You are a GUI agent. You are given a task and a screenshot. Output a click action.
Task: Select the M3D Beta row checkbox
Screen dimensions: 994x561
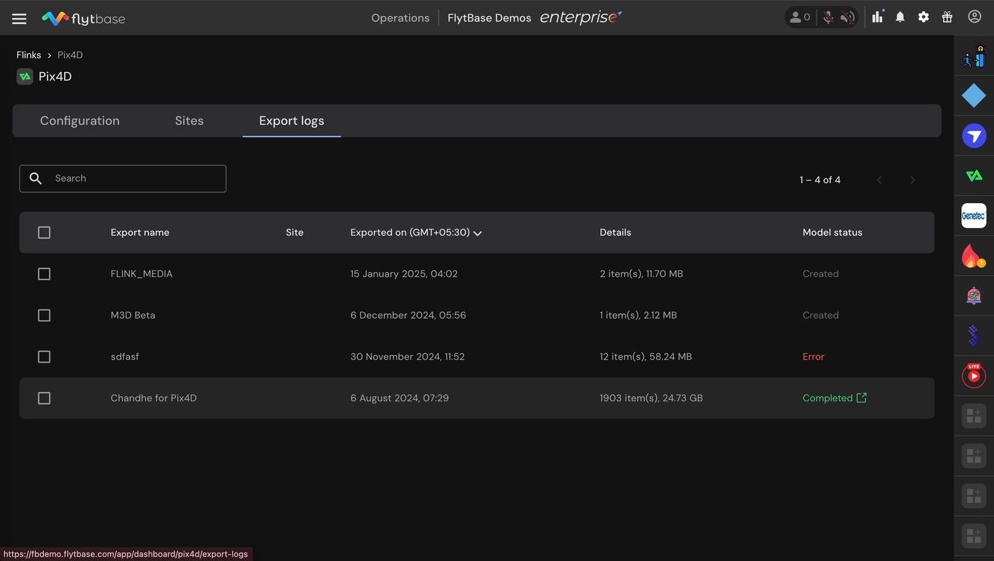pyautogui.click(x=44, y=316)
